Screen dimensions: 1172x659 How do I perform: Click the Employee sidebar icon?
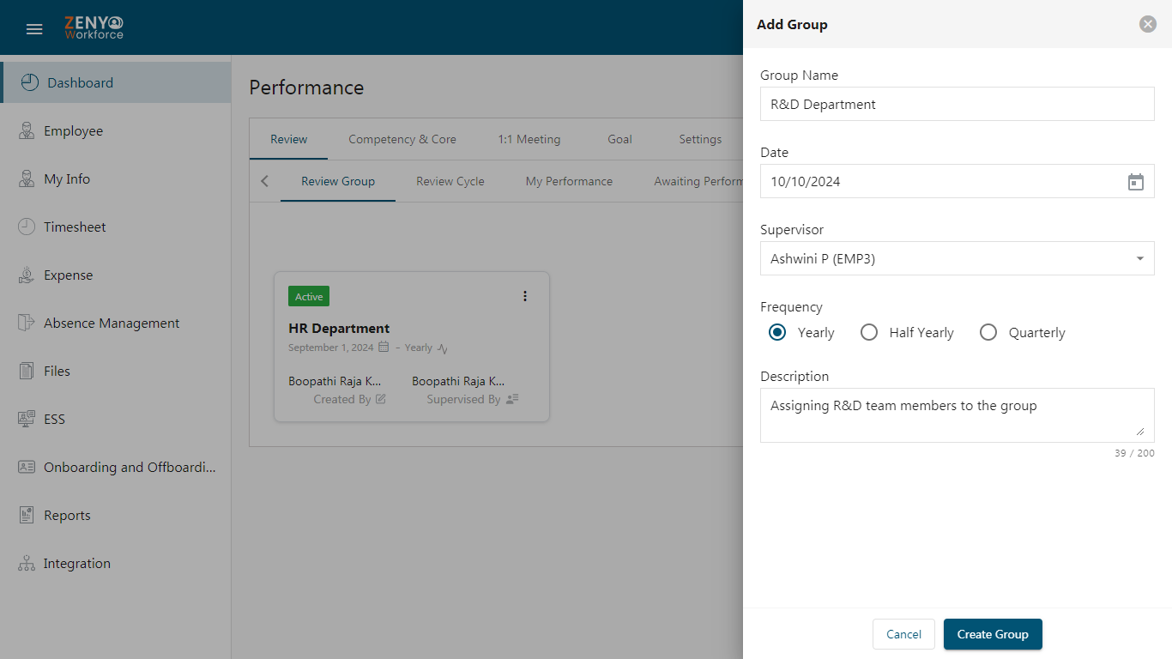coord(27,130)
